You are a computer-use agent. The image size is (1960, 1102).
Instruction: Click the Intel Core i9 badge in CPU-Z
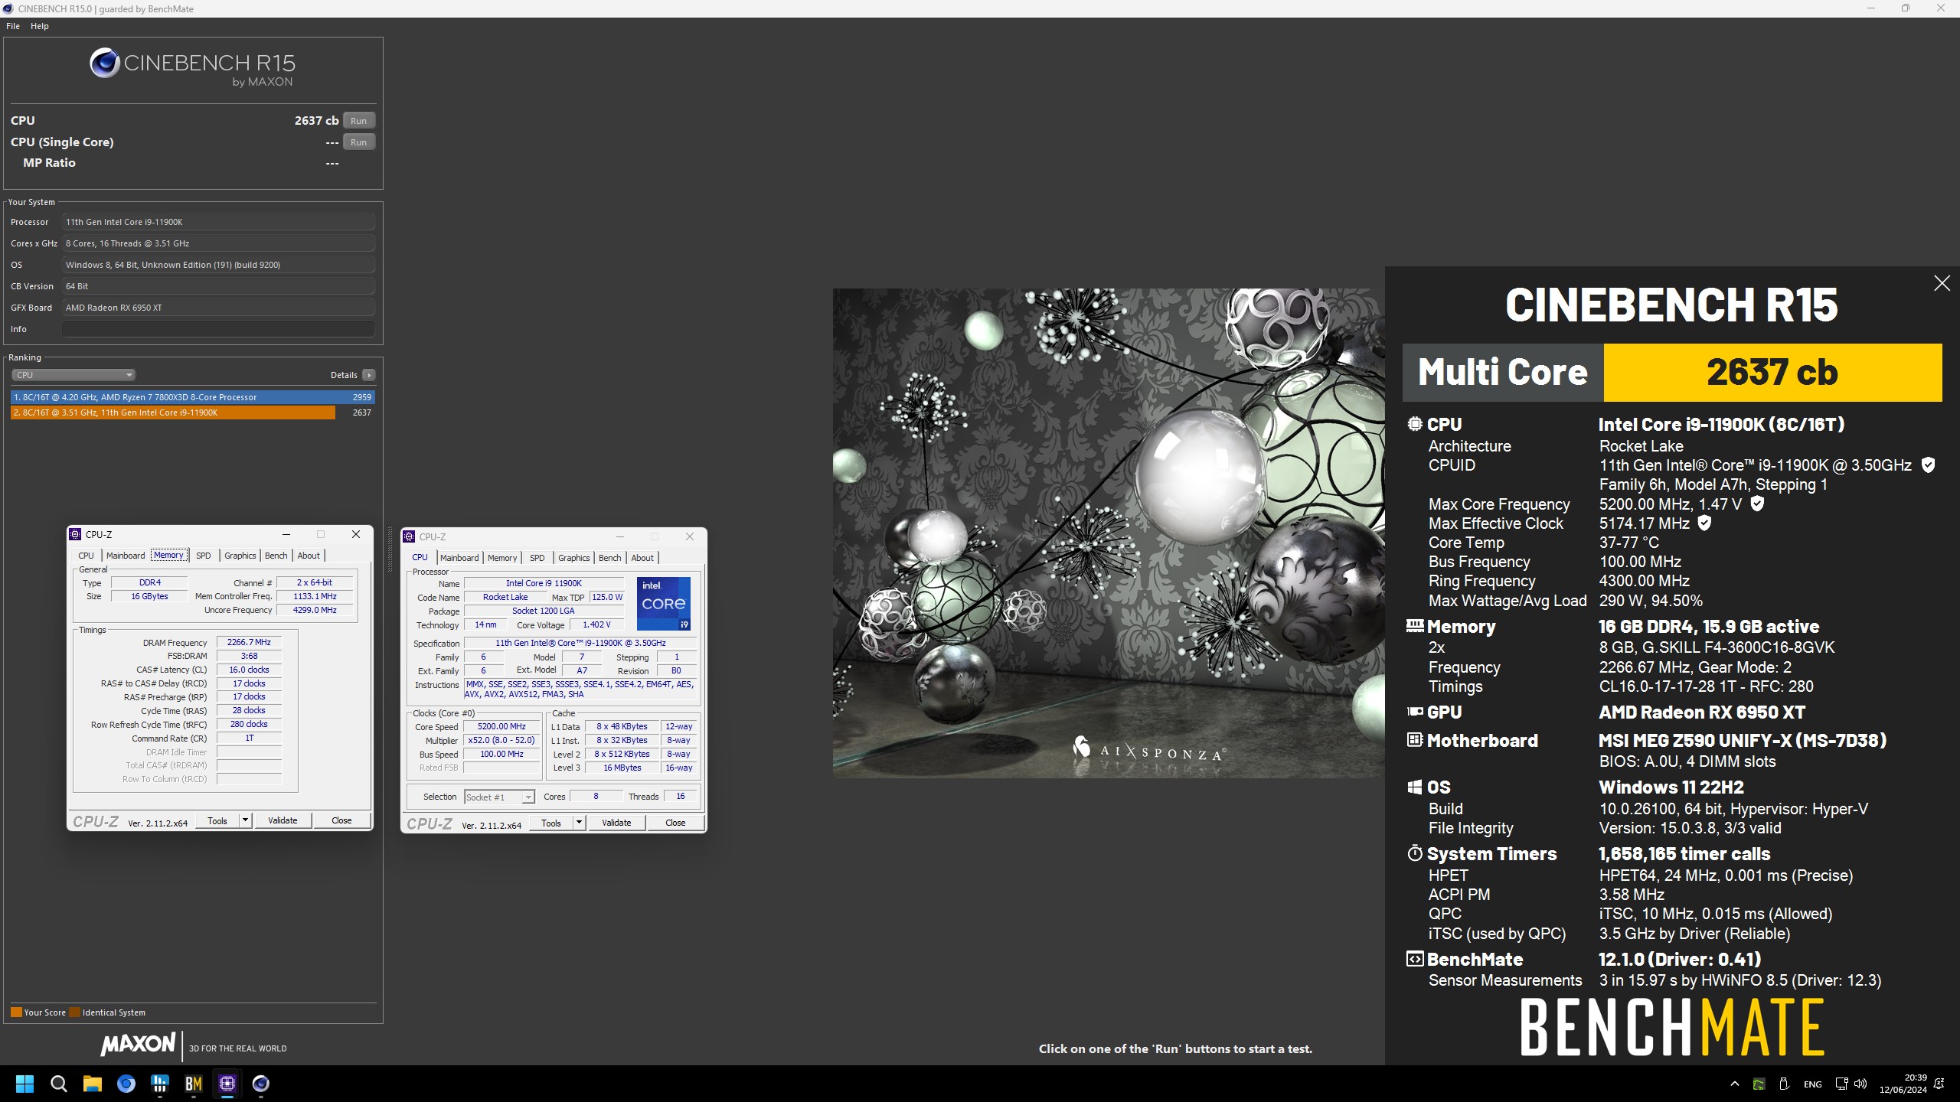[x=663, y=603]
